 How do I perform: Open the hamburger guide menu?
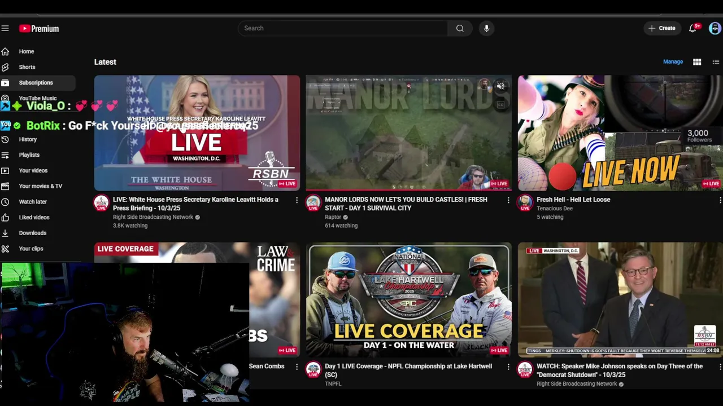pyautogui.click(x=5, y=28)
